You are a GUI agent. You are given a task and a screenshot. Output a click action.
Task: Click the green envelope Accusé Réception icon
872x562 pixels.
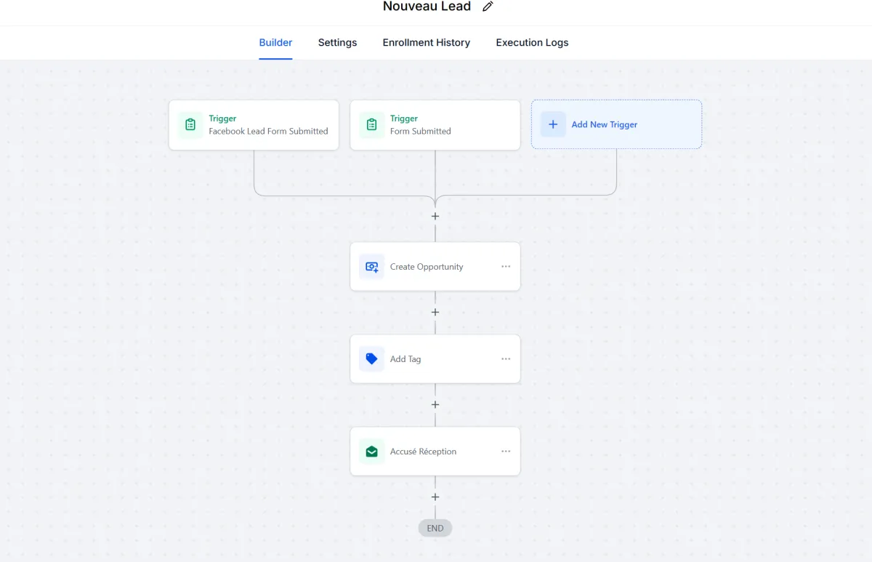click(371, 451)
